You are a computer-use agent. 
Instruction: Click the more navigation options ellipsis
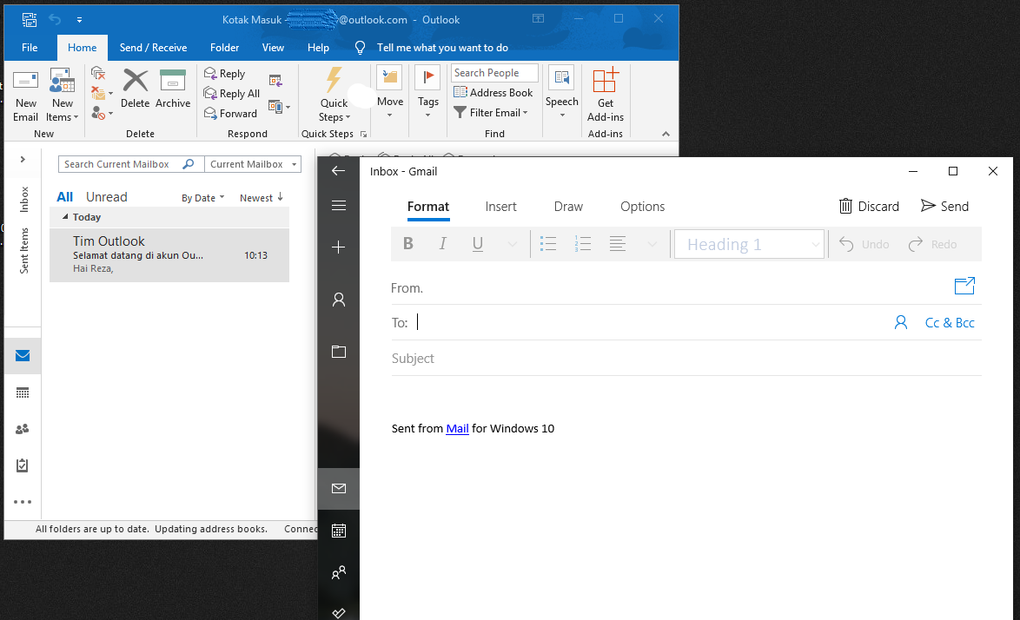tap(23, 502)
